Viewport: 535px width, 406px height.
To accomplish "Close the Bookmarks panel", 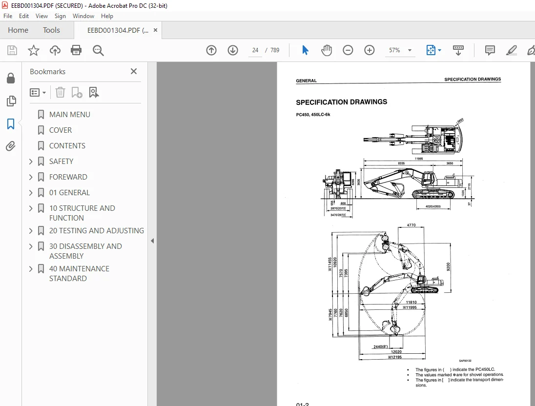I will (134, 71).
